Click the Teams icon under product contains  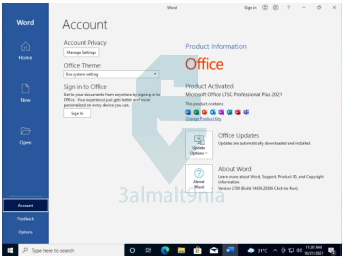tap(246, 112)
